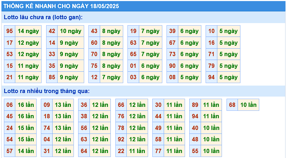Click number 45 in frequent lotto table
Viewport: 288px width, 158px height.
[x=10, y=116]
